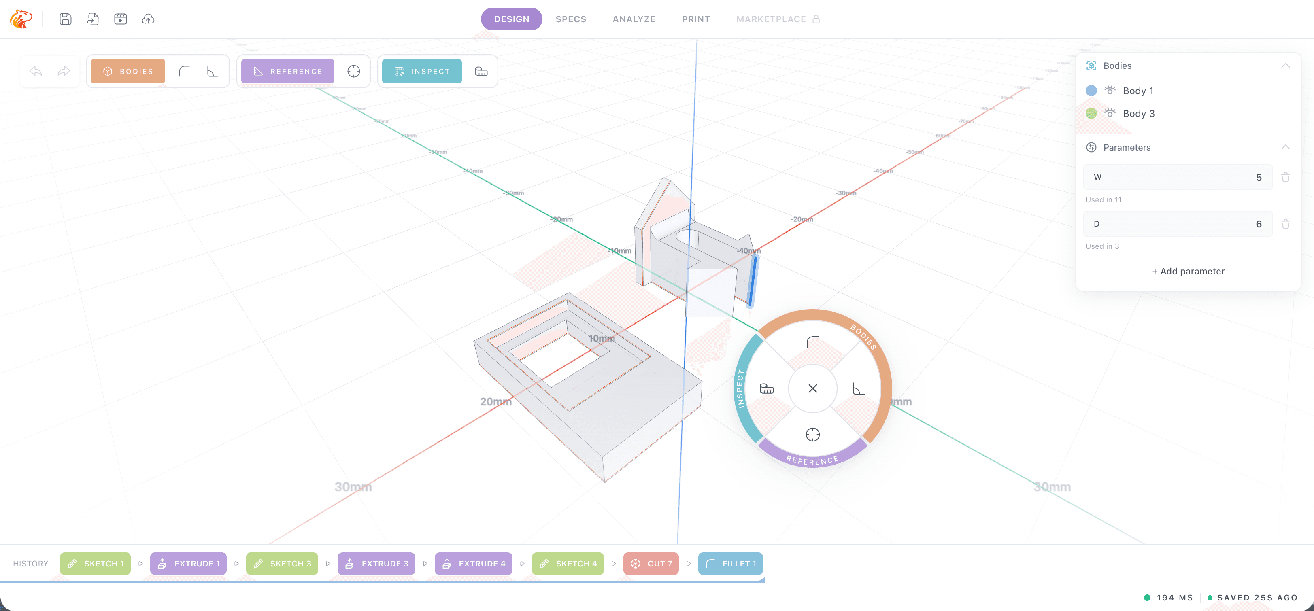Viewport: 1314px width, 611px height.
Task: Click the Parameters panel header icon
Action: pos(1091,147)
